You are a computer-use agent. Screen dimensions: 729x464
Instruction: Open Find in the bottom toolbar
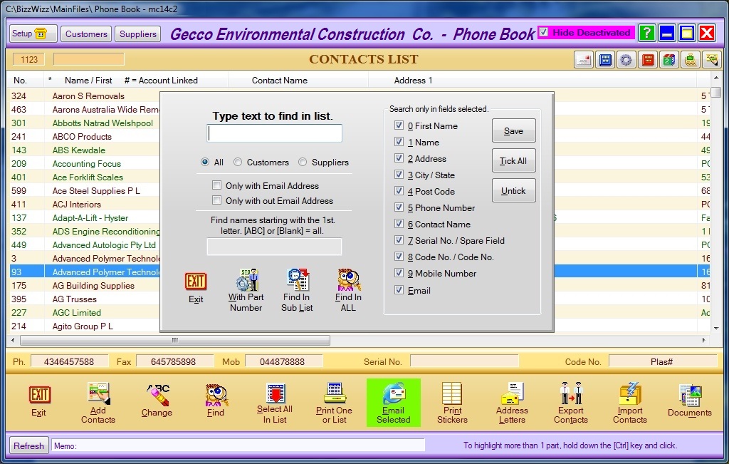coord(216,401)
